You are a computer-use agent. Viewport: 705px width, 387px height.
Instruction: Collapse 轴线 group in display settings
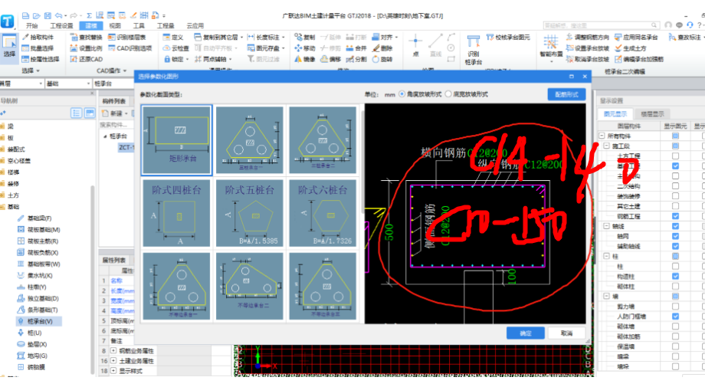tap(607, 226)
